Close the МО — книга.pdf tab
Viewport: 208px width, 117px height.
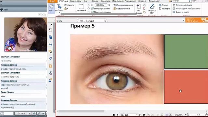(105, 21)
